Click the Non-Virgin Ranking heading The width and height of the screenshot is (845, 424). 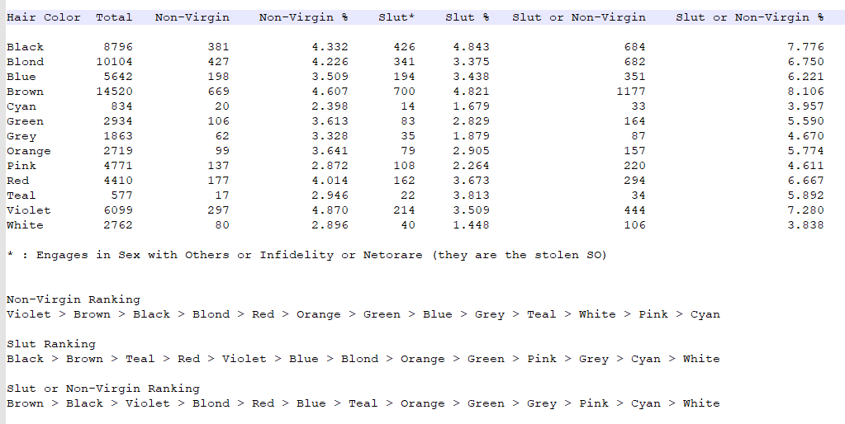point(74,299)
